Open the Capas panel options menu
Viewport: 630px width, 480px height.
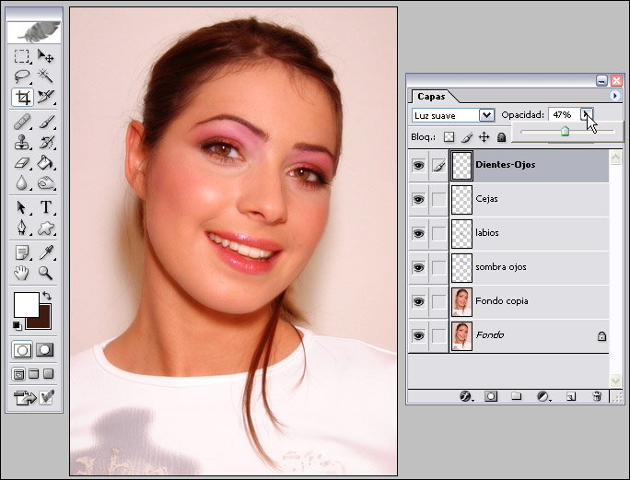click(614, 96)
